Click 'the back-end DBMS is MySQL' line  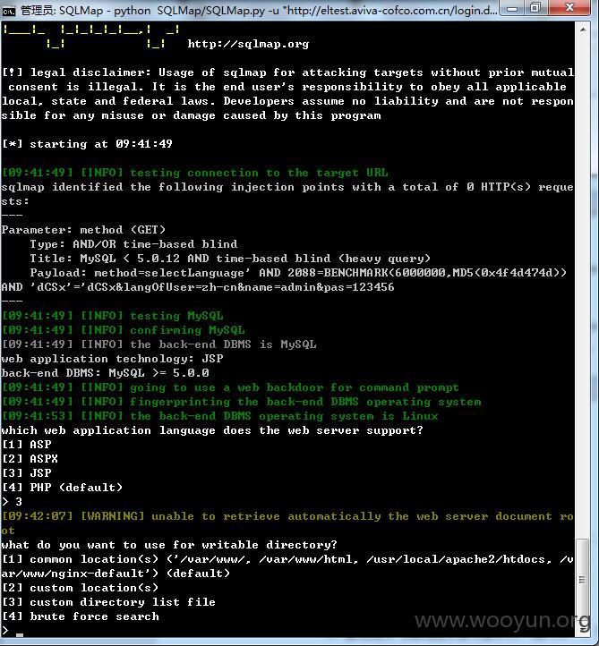(x=159, y=344)
